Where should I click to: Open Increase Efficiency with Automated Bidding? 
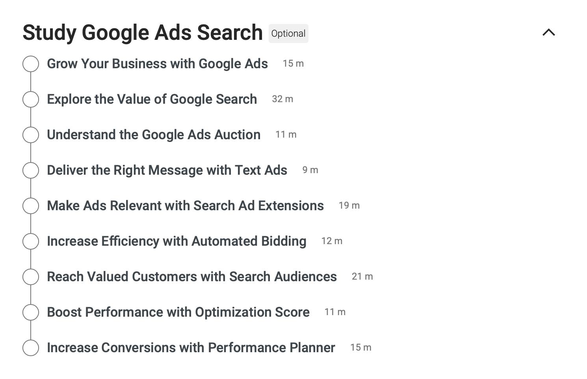click(x=176, y=241)
